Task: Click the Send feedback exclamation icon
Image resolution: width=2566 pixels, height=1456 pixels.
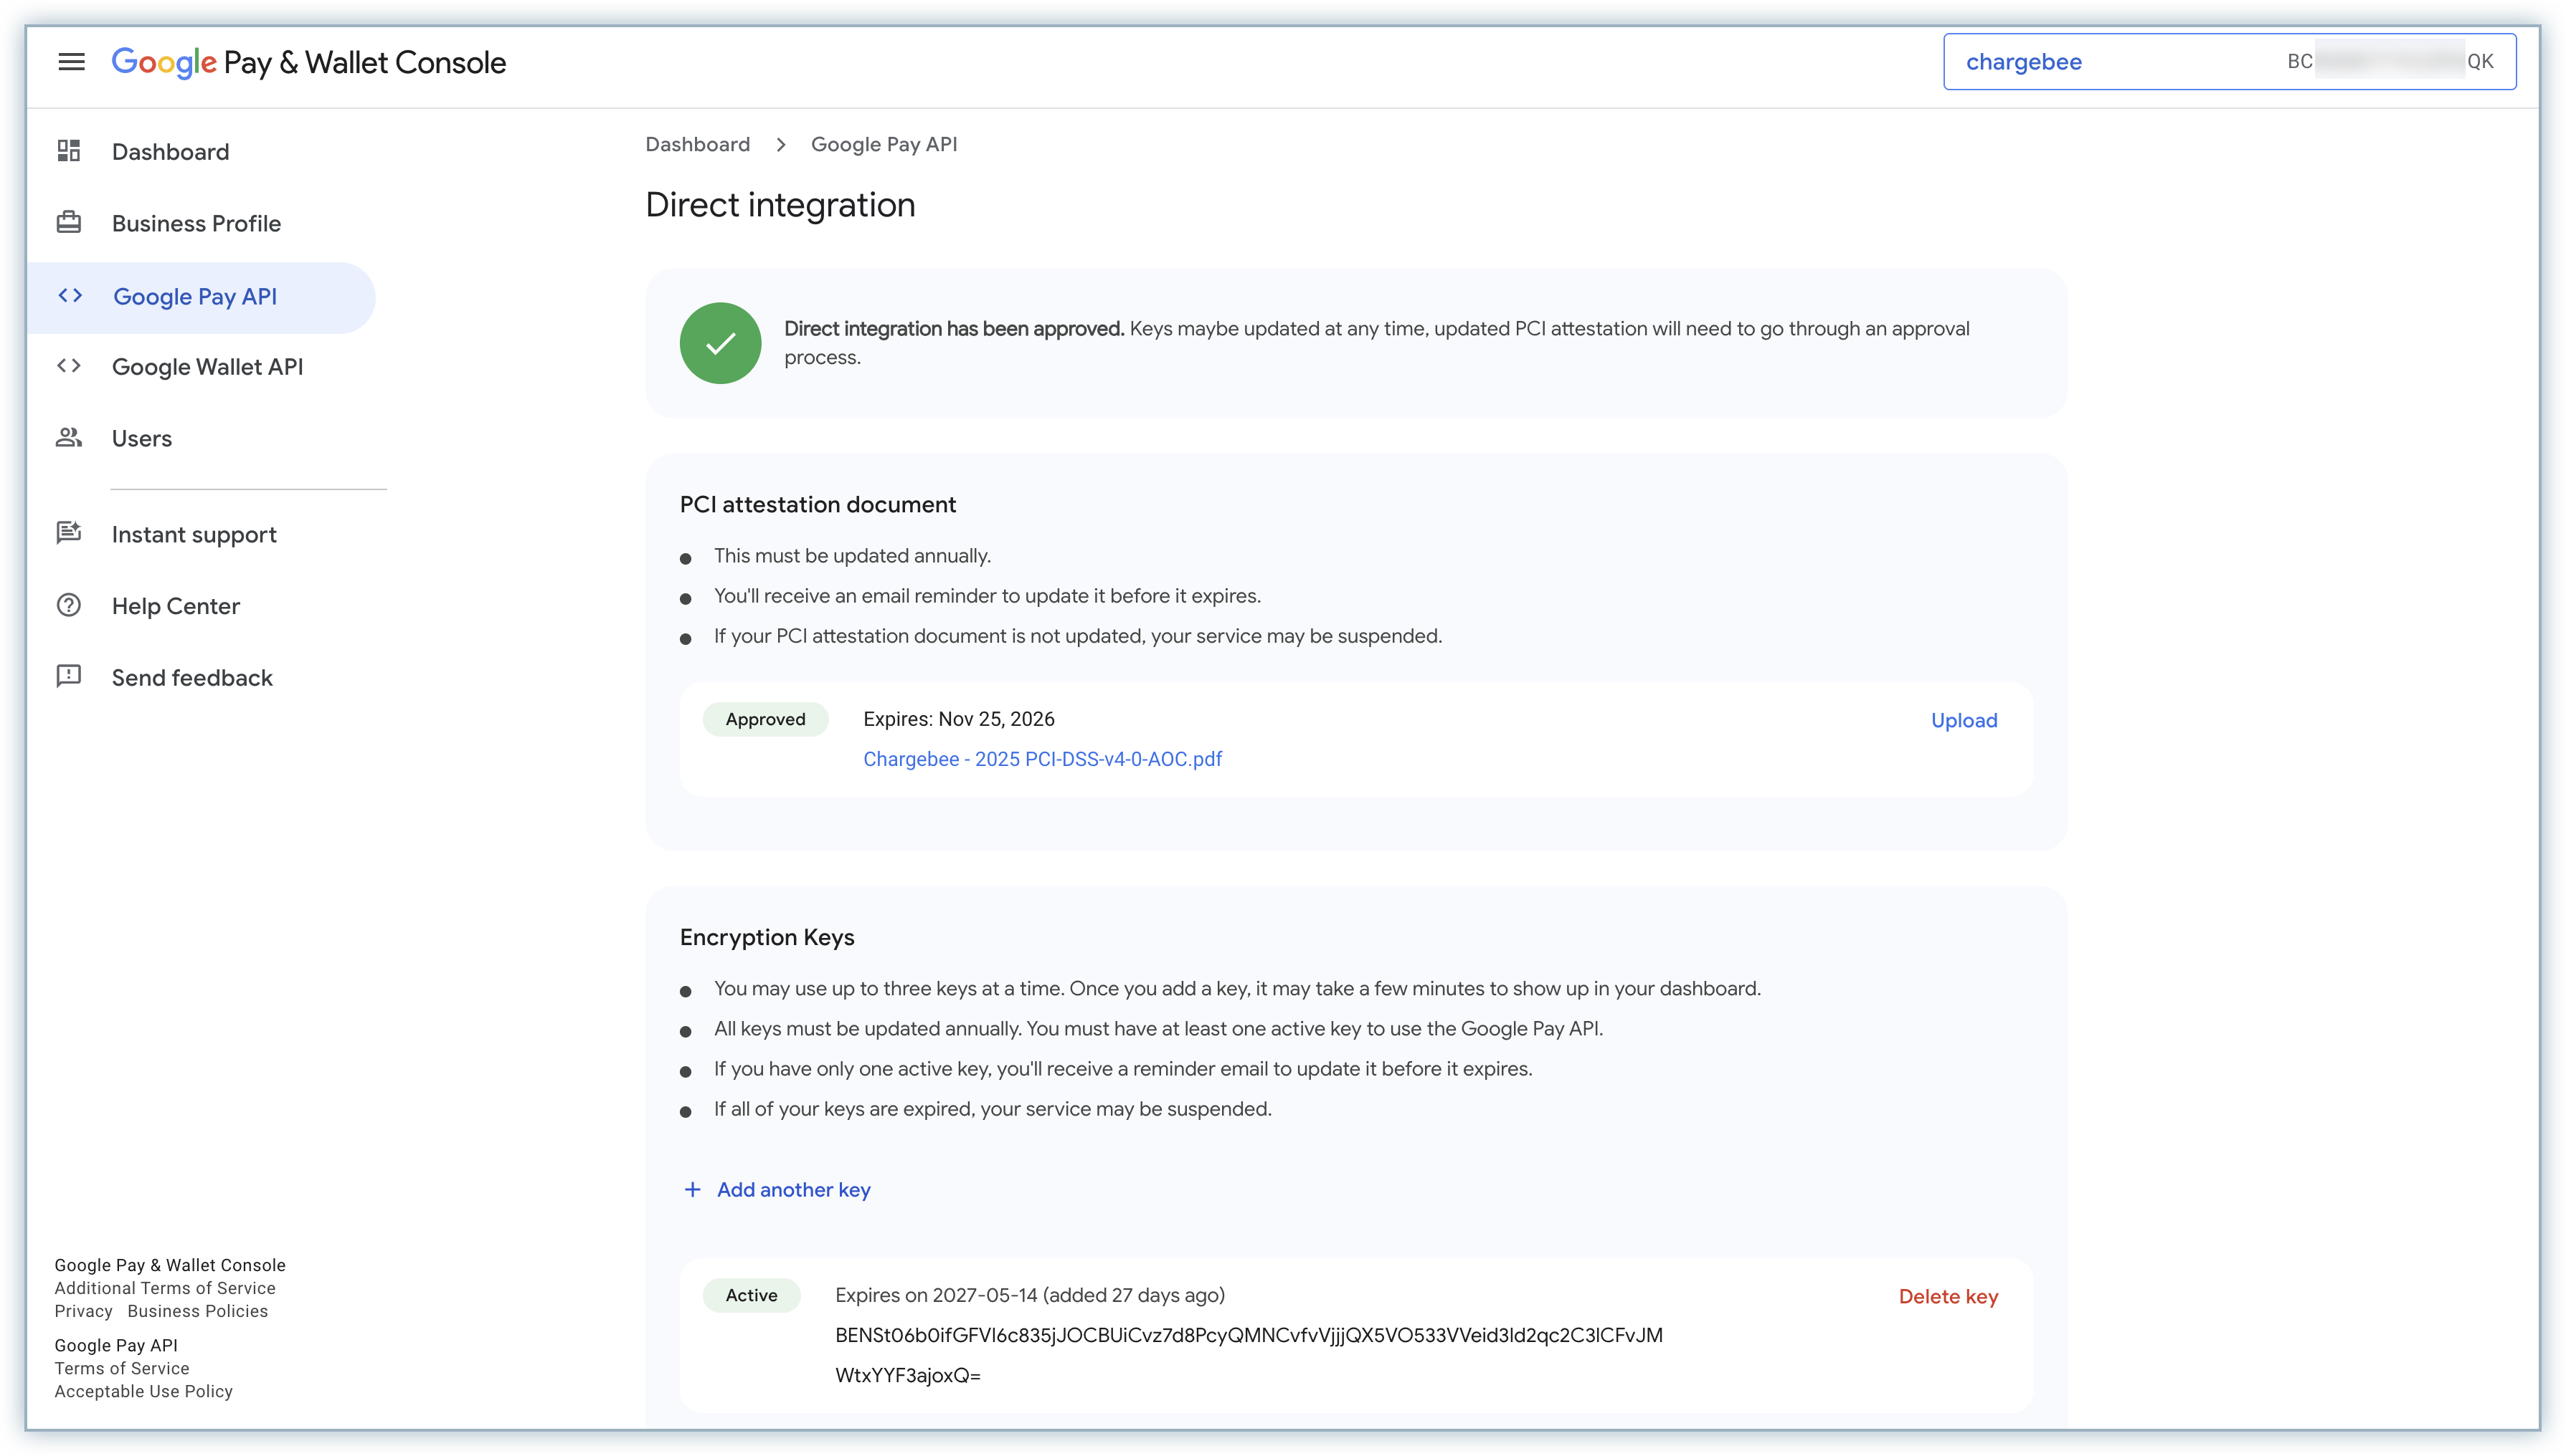Action: coord(69,676)
